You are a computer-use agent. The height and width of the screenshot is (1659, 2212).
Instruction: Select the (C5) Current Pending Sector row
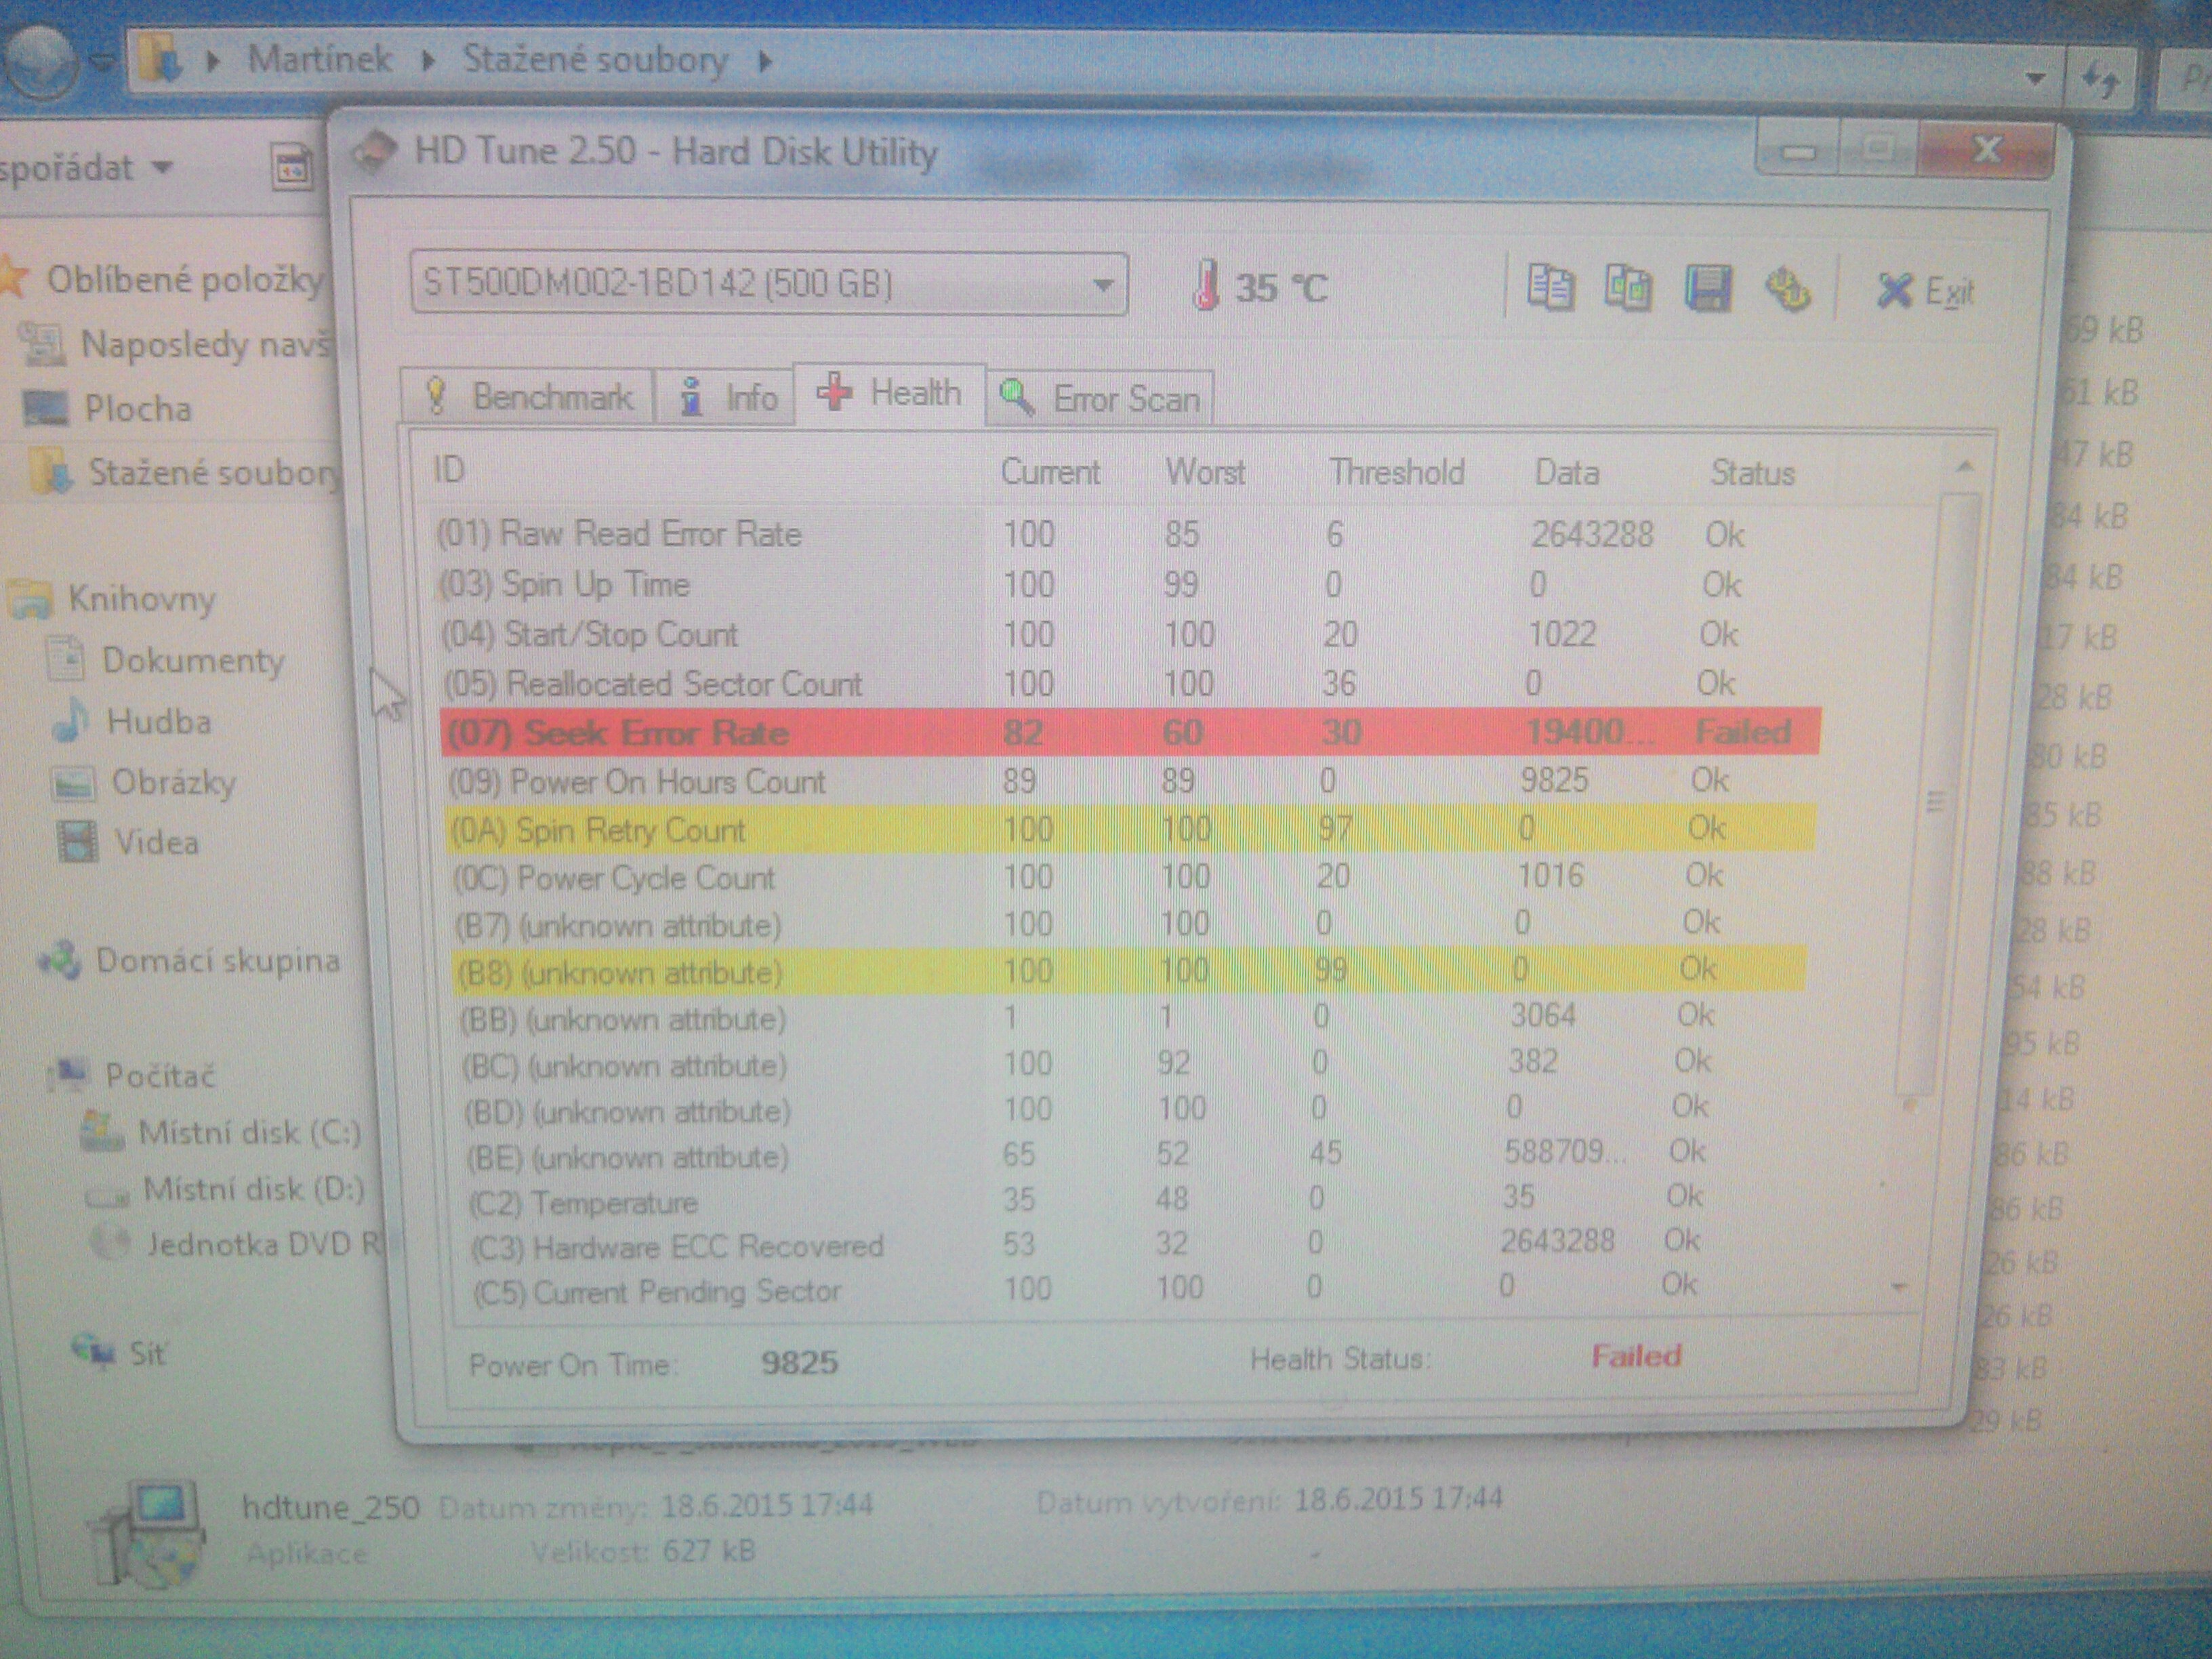(1130, 1289)
